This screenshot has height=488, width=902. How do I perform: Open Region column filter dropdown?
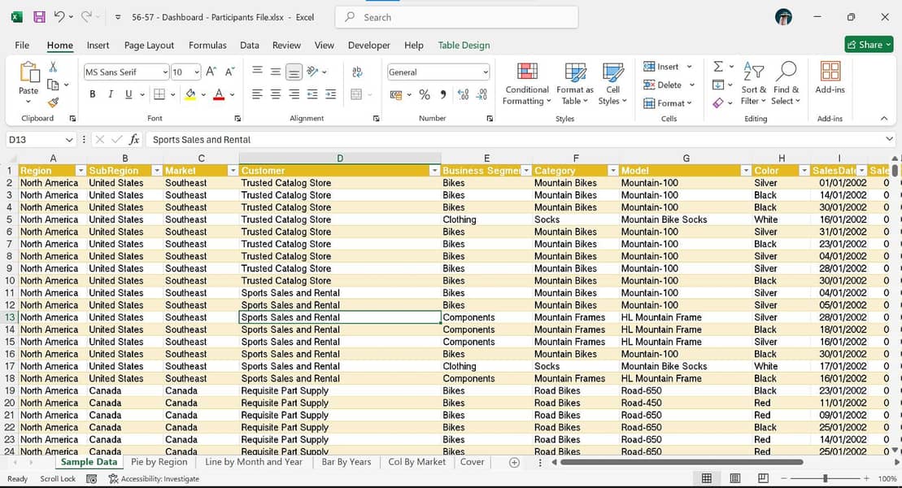click(81, 171)
